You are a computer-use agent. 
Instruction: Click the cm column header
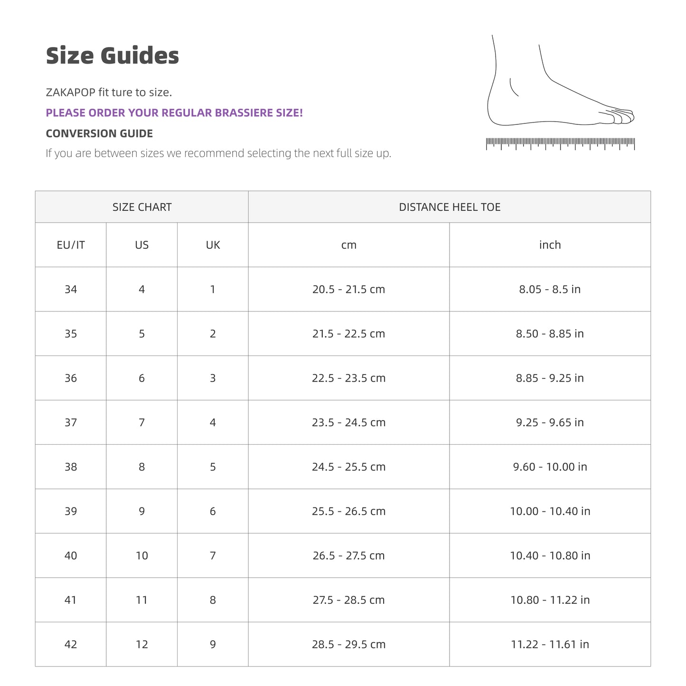pos(349,245)
